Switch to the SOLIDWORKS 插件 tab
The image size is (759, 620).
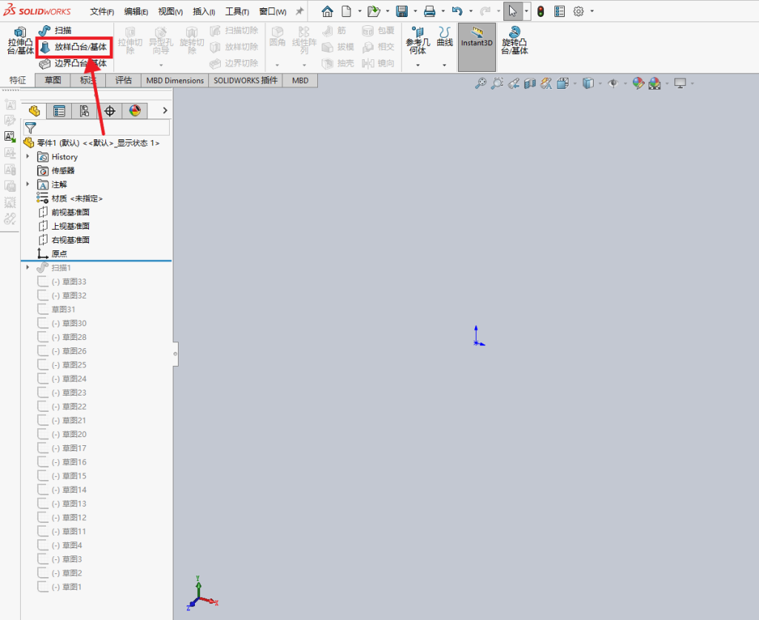point(245,80)
